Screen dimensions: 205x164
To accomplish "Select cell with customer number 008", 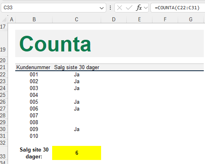I will pos(34,122).
